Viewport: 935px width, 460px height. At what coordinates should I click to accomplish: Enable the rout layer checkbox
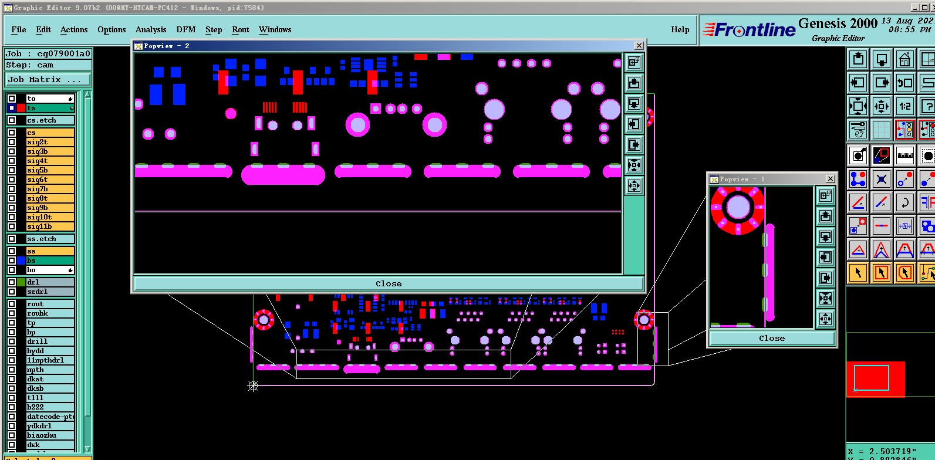[x=12, y=304]
